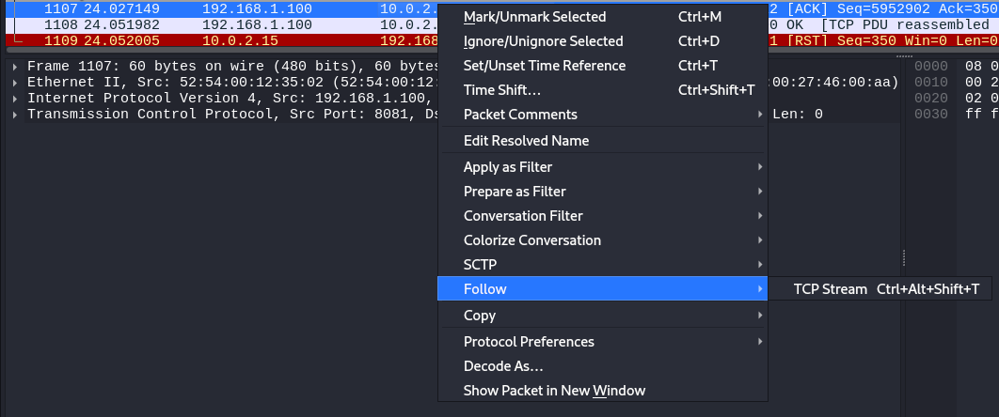Open the SCTP submenu
Image resolution: width=999 pixels, height=417 pixels.
pyautogui.click(x=603, y=265)
